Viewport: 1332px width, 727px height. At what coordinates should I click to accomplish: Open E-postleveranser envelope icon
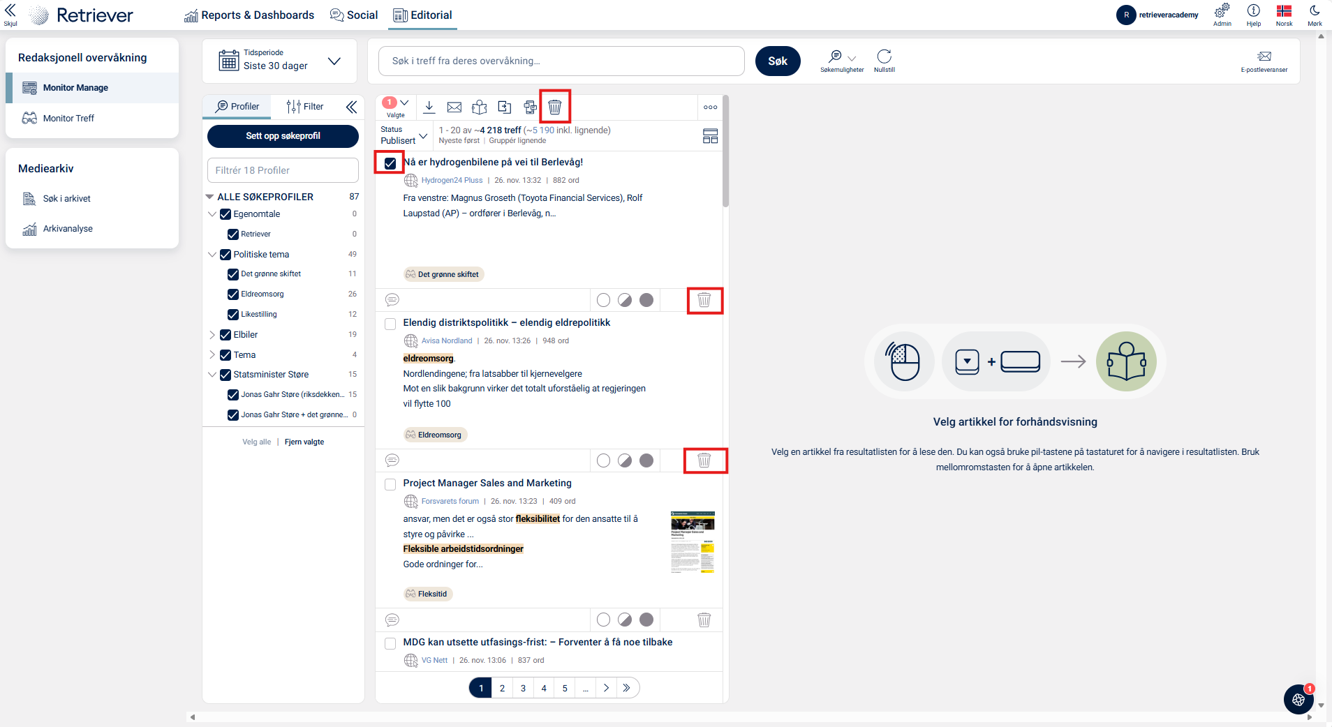point(1264,57)
